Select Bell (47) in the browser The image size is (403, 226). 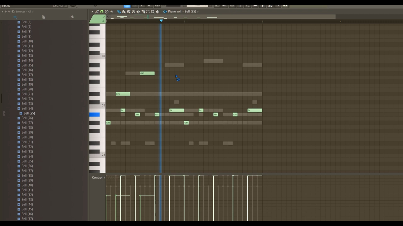pos(27,219)
